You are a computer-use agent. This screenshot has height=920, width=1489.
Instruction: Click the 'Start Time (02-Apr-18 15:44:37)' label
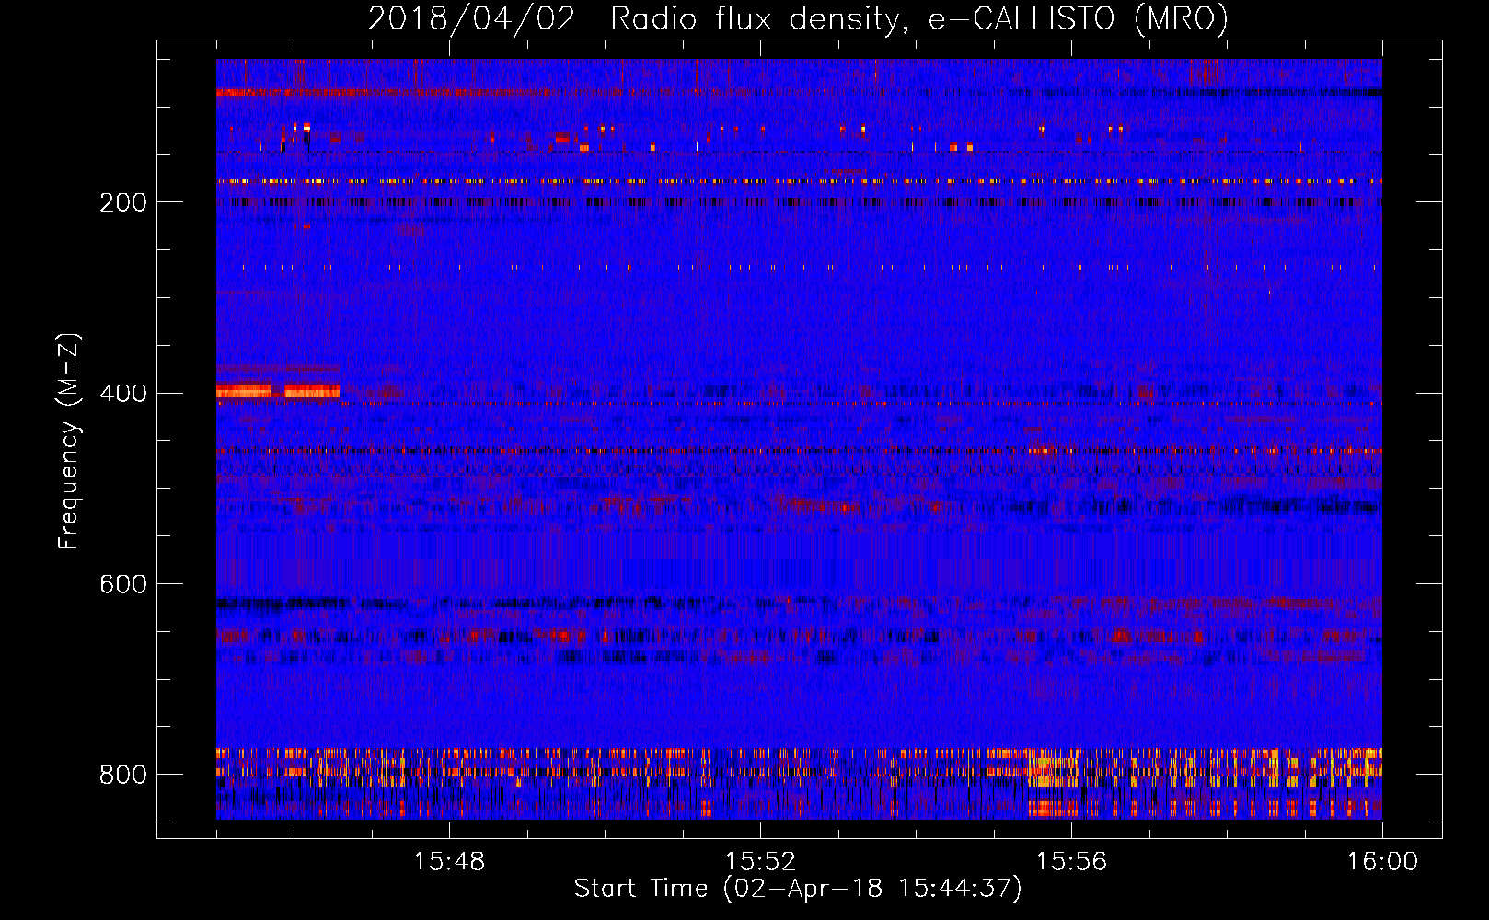[798, 889]
